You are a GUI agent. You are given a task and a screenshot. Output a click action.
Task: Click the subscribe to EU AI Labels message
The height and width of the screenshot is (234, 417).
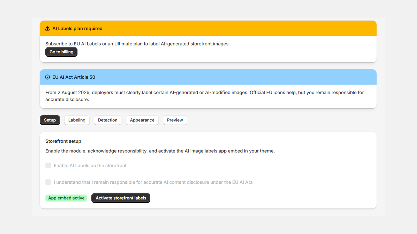coord(138,44)
